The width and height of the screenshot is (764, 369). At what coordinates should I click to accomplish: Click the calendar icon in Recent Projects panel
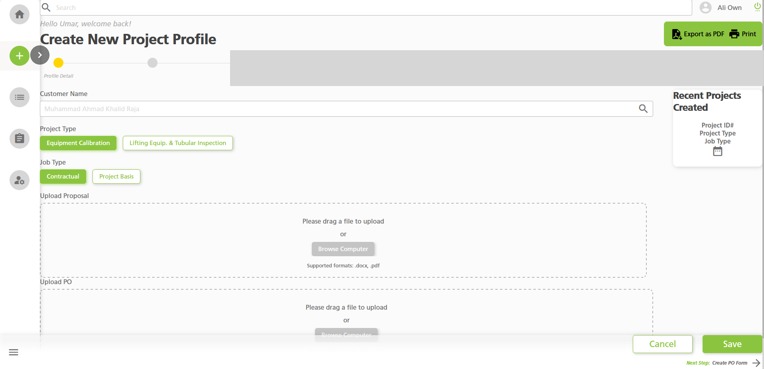coord(717,151)
